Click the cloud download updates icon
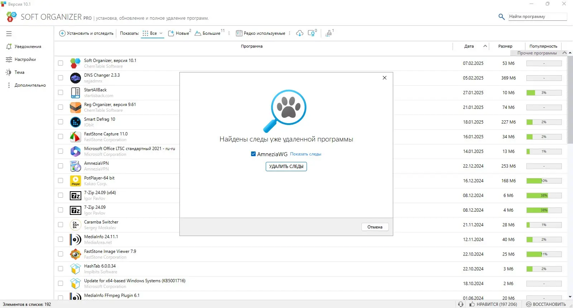 pyautogui.click(x=300, y=33)
